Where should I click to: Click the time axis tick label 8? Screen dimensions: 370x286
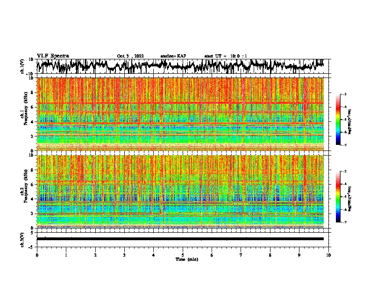[270, 255]
